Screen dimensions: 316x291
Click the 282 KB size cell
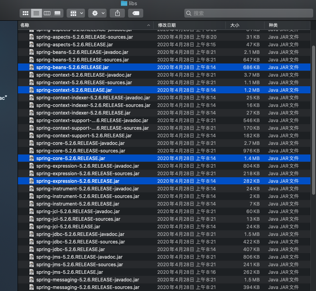pos(251,181)
